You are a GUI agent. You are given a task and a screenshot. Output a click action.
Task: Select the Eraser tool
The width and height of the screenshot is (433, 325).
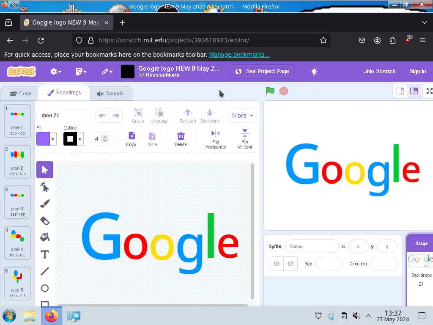click(45, 220)
